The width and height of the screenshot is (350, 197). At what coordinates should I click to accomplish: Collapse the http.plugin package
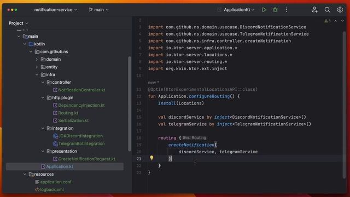(x=43, y=97)
